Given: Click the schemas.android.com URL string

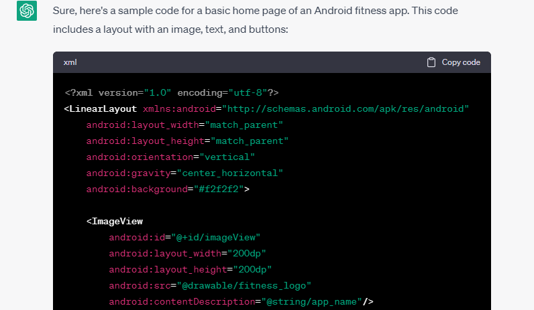Looking at the screenshot, I should coord(345,108).
